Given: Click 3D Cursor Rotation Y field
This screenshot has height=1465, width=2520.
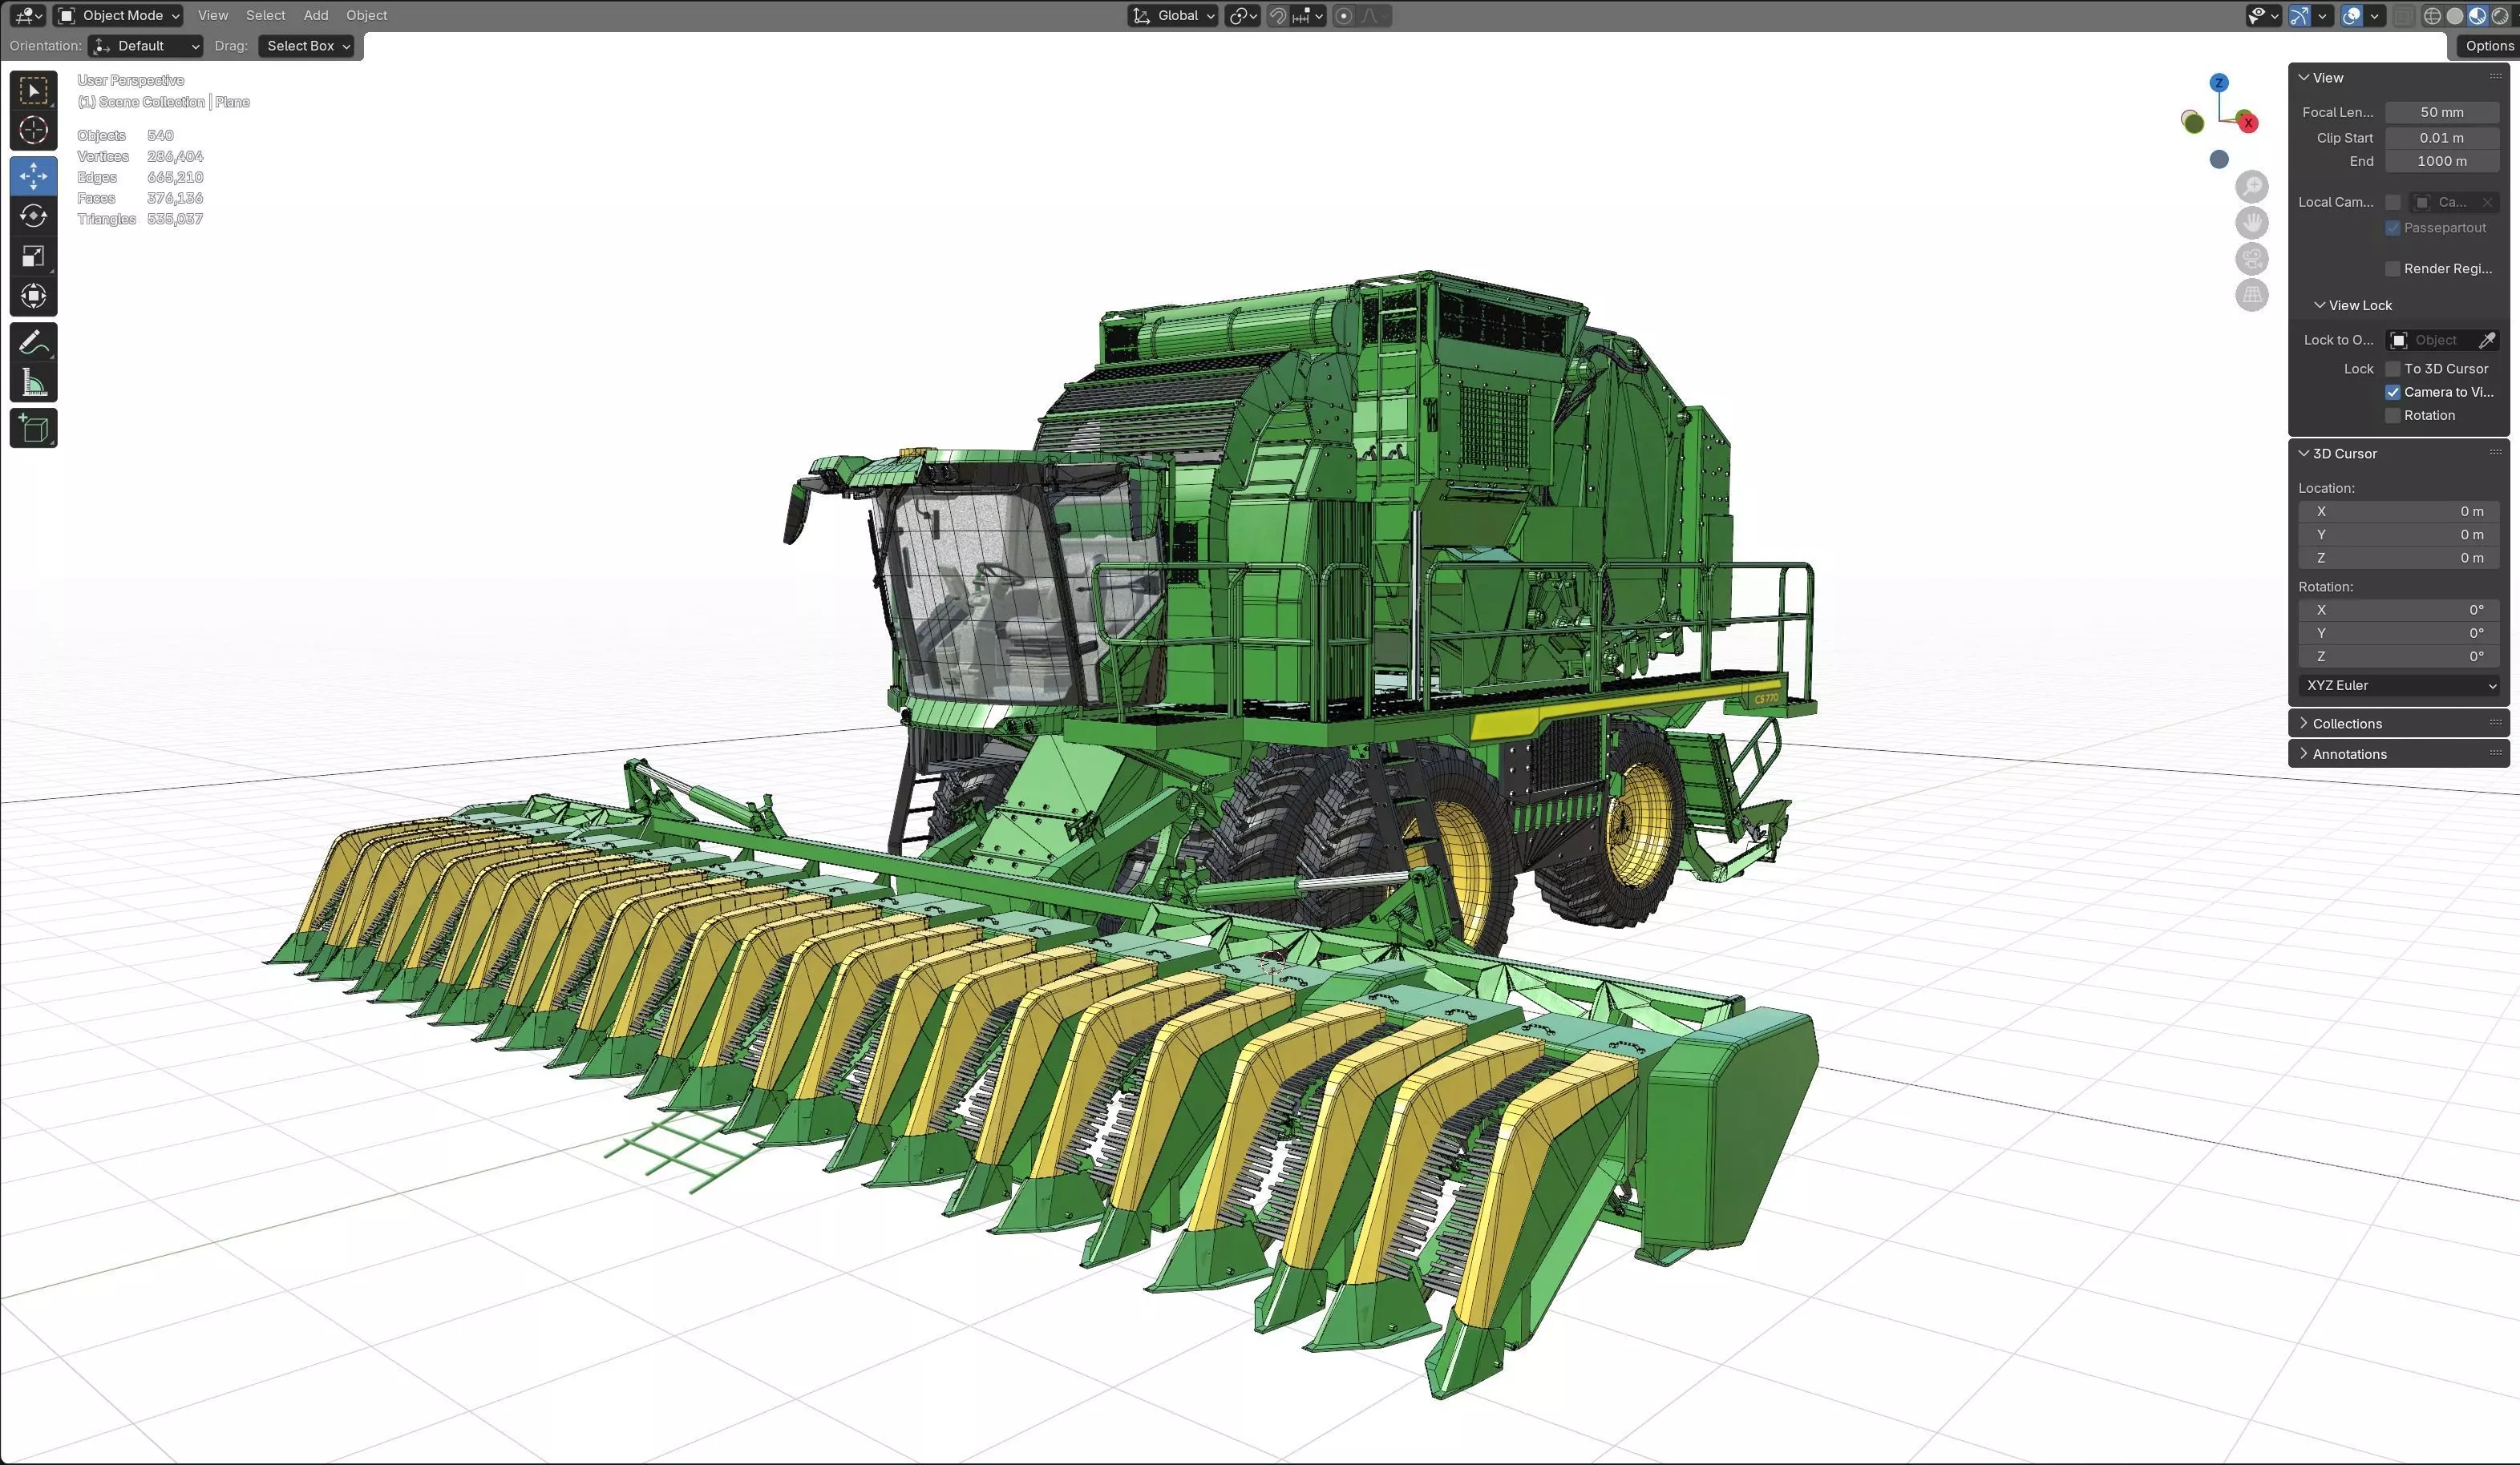Looking at the screenshot, I should click(x=2400, y=634).
